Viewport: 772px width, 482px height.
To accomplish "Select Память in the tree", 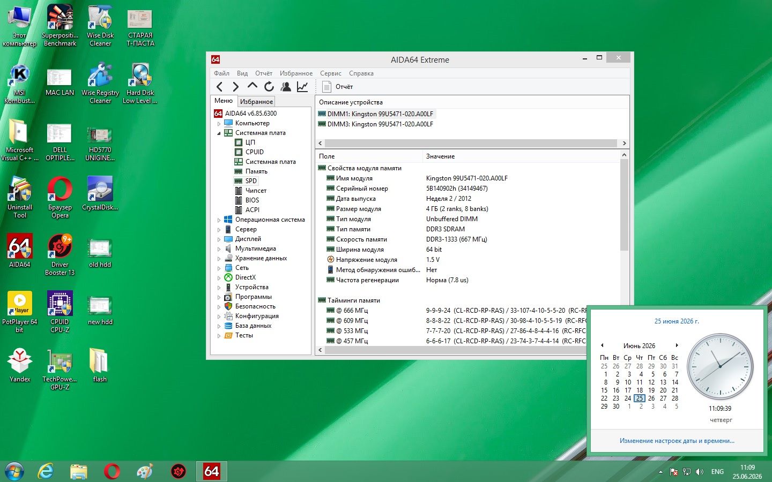I will (x=256, y=171).
